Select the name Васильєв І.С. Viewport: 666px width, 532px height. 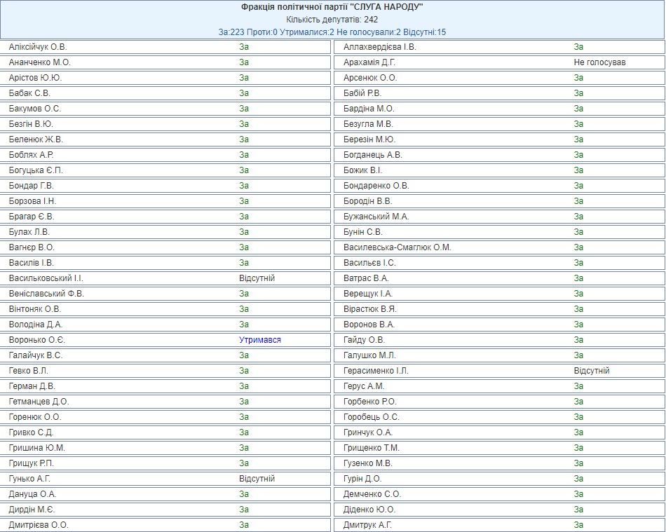coord(369,263)
